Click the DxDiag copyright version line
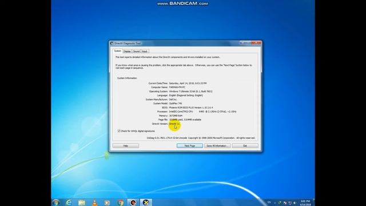 point(201,138)
